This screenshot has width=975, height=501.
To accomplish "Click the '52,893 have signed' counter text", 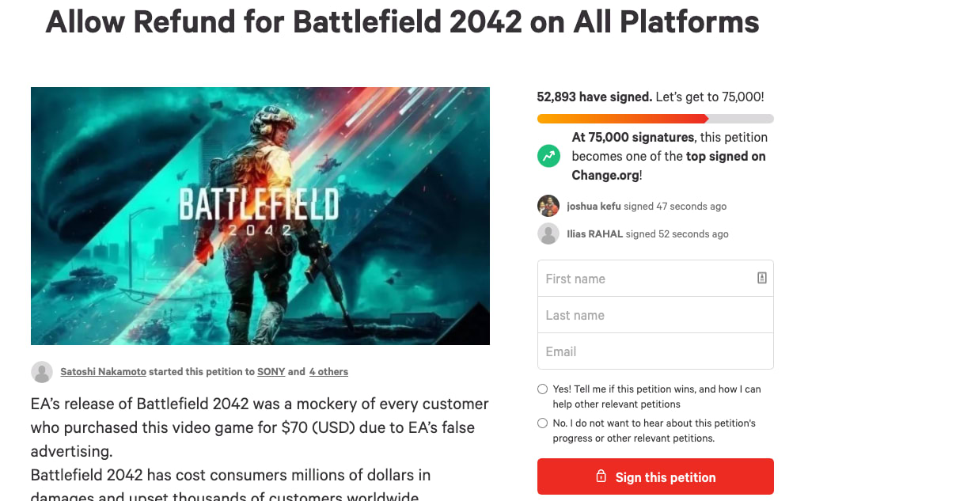I will [594, 97].
